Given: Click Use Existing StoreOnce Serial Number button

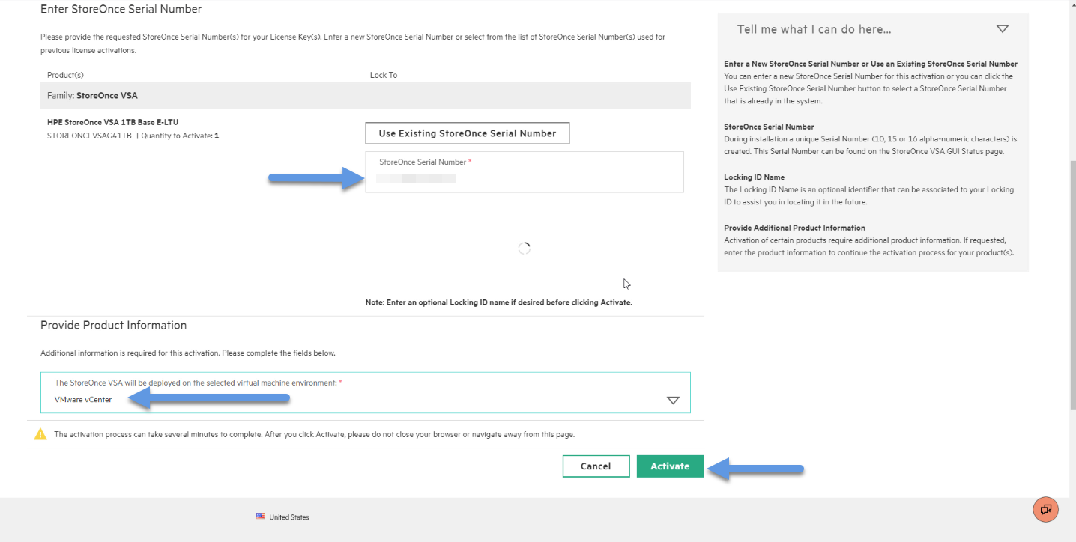Looking at the screenshot, I should point(468,133).
